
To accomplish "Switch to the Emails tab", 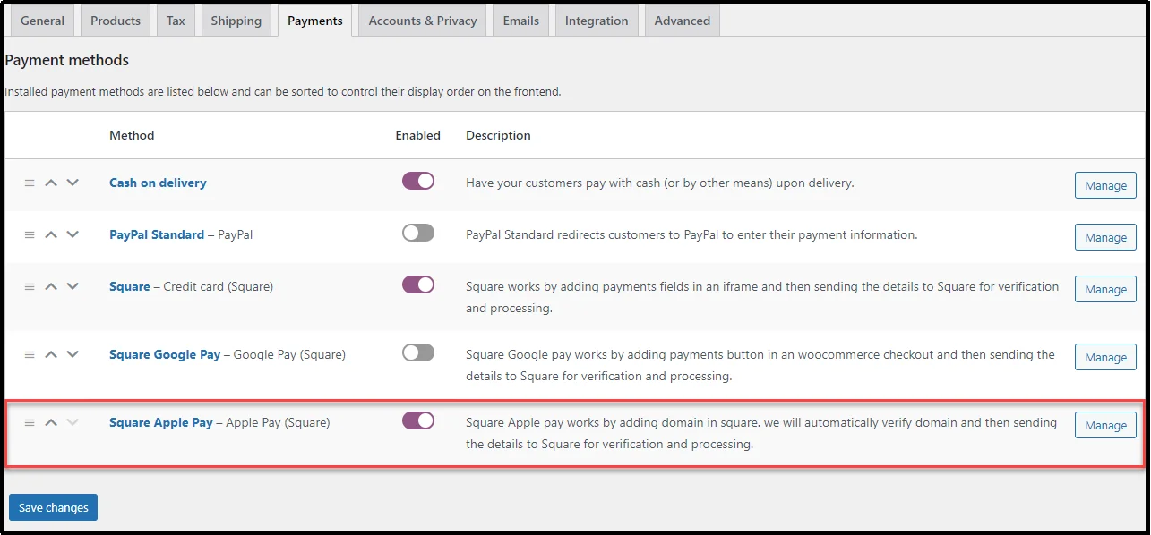I will [521, 21].
